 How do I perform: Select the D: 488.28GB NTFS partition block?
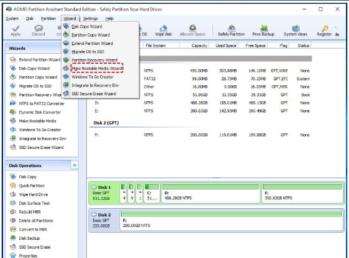click(211, 193)
